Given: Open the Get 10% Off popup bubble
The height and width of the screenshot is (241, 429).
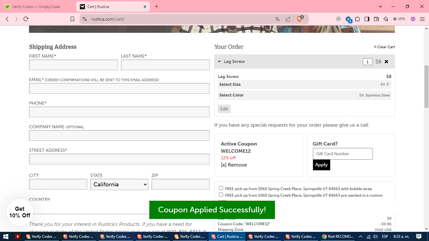Looking at the screenshot, I should pyautogui.click(x=20, y=212).
